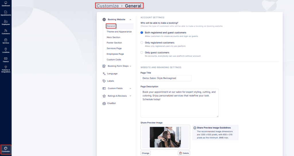Viewport: 294px width, 156px height.
Task: Open Footer Section settings
Action: click(114, 43)
